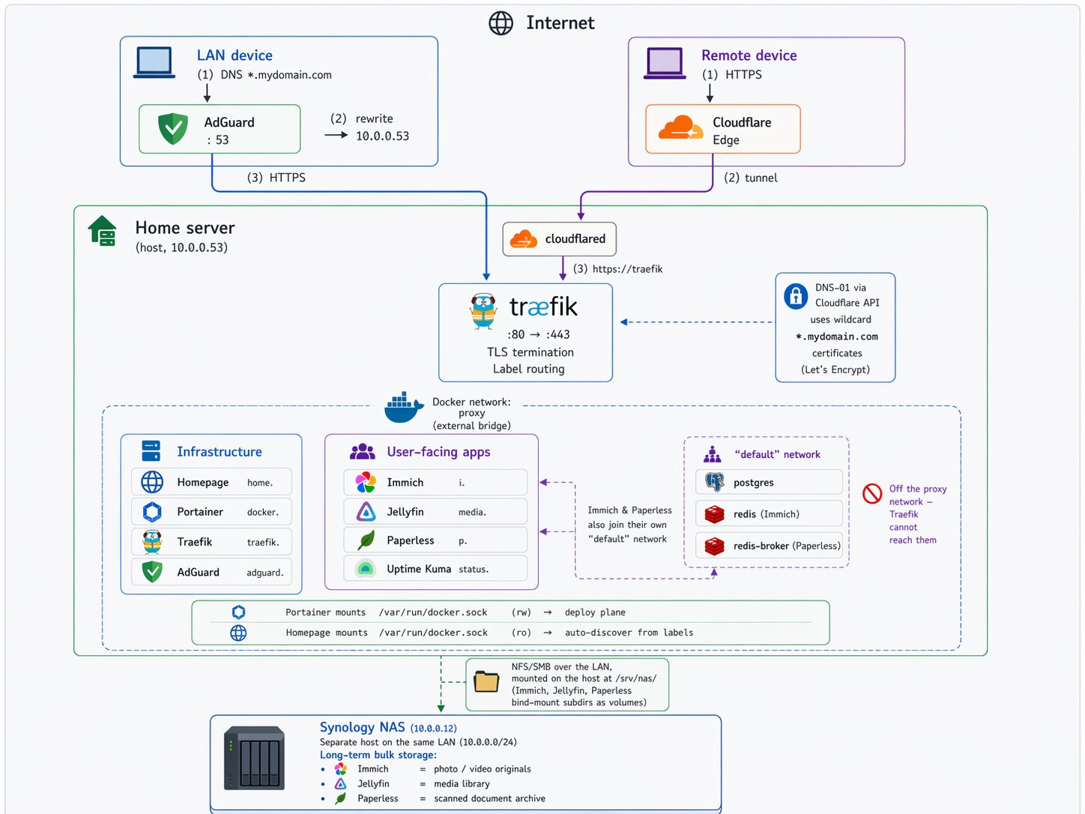This screenshot has height=814, width=1085.
Task: Click the "docker." subdomain next to Portainer
Action: pyautogui.click(x=263, y=512)
